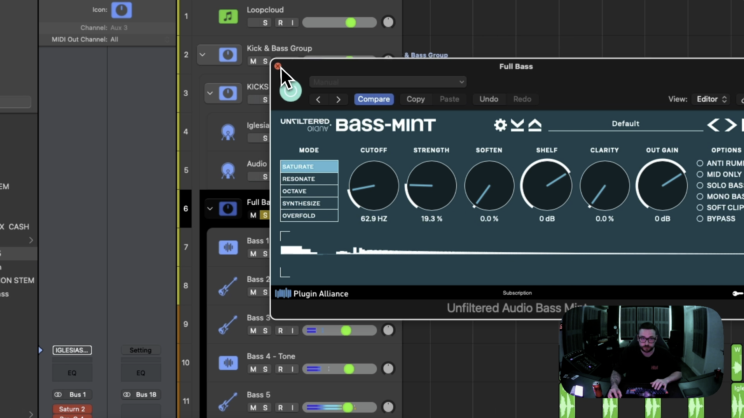This screenshot has width=744, height=418.
Task: Click the Copy button
Action: [415, 99]
